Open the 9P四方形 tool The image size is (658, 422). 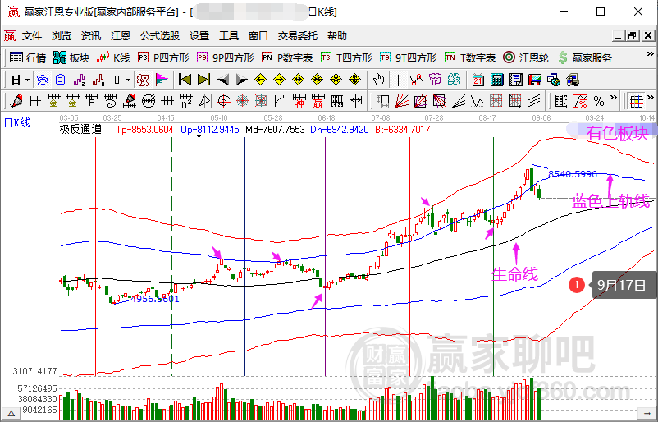(x=226, y=57)
